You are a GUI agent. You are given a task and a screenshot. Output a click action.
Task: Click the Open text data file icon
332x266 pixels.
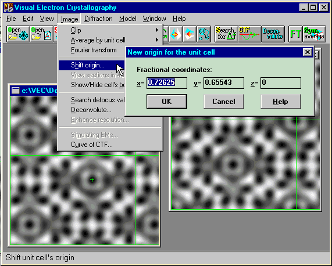41,34
